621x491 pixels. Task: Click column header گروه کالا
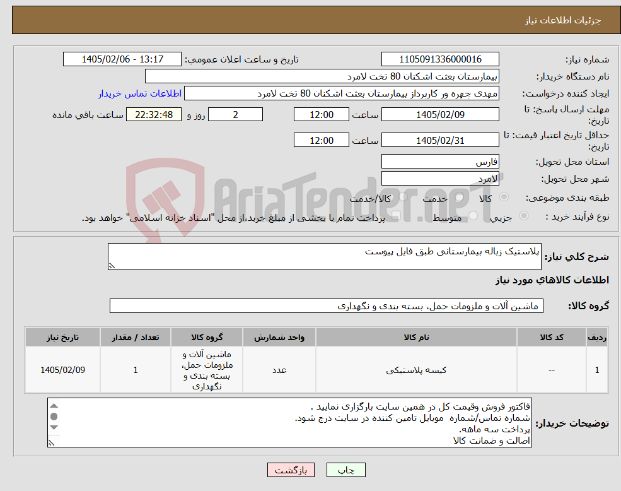click(207, 337)
